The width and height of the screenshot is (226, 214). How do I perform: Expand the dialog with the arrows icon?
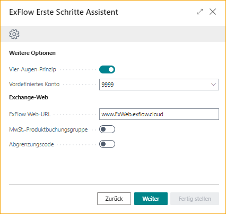(200, 12)
